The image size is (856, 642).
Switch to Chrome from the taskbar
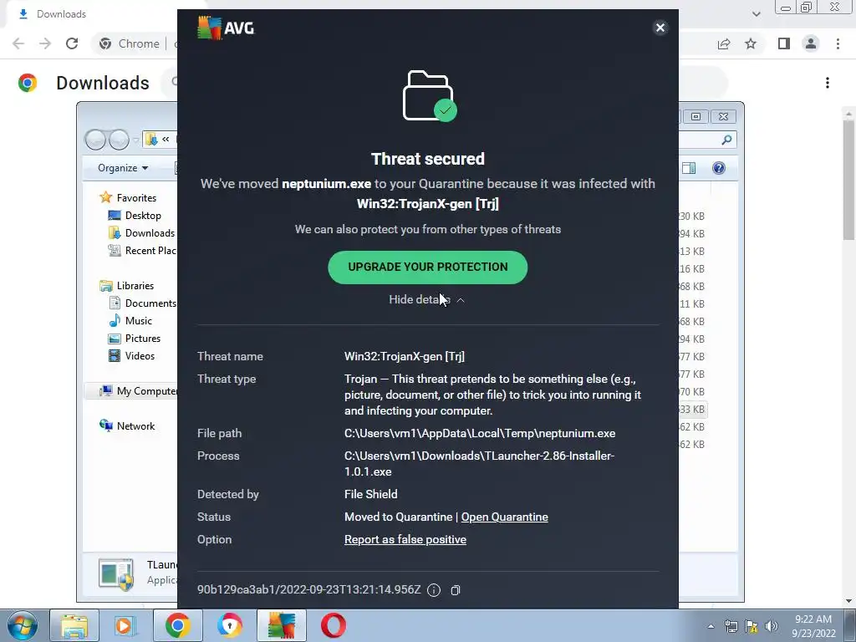[x=177, y=625]
